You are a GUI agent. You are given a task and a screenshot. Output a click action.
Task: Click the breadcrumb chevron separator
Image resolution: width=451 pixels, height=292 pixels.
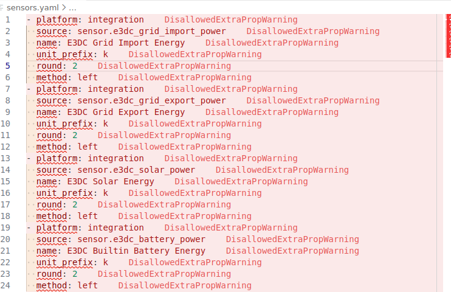tap(63, 8)
